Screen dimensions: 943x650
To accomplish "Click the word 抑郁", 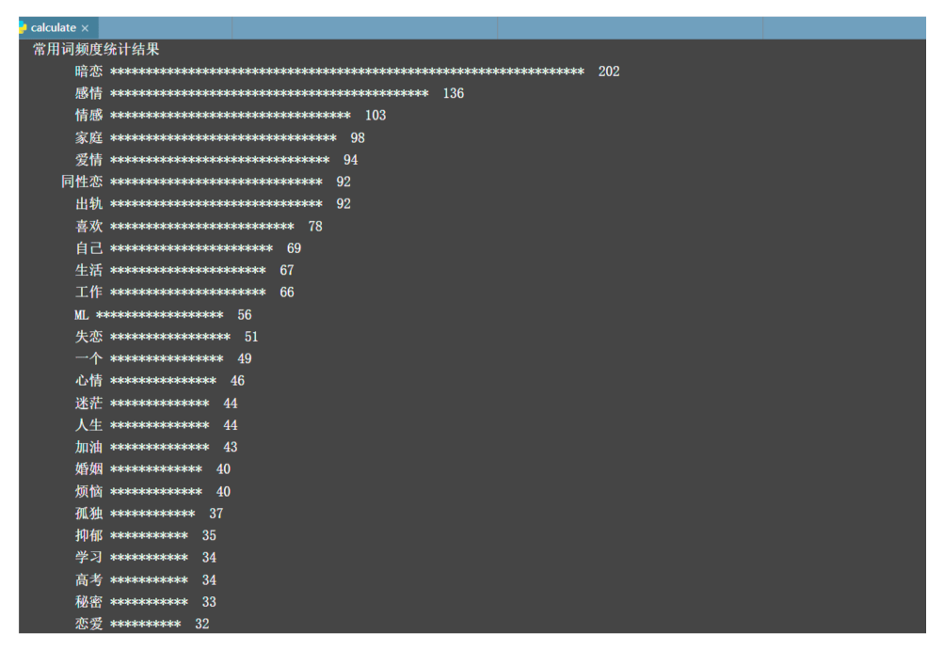I will pyautogui.click(x=89, y=536).
